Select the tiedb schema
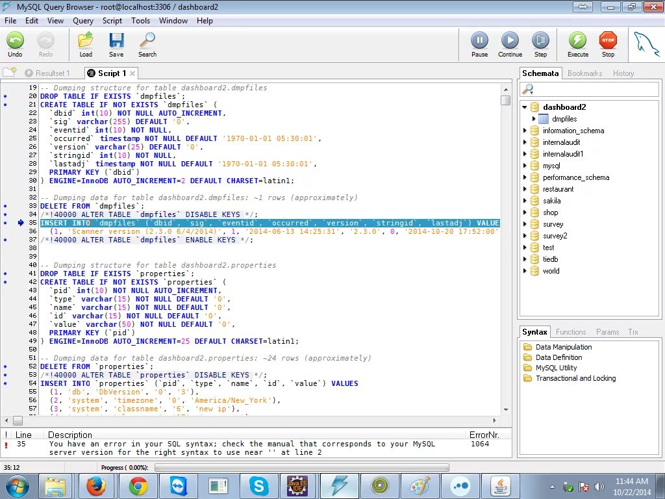This screenshot has height=499, width=665. 551,259
